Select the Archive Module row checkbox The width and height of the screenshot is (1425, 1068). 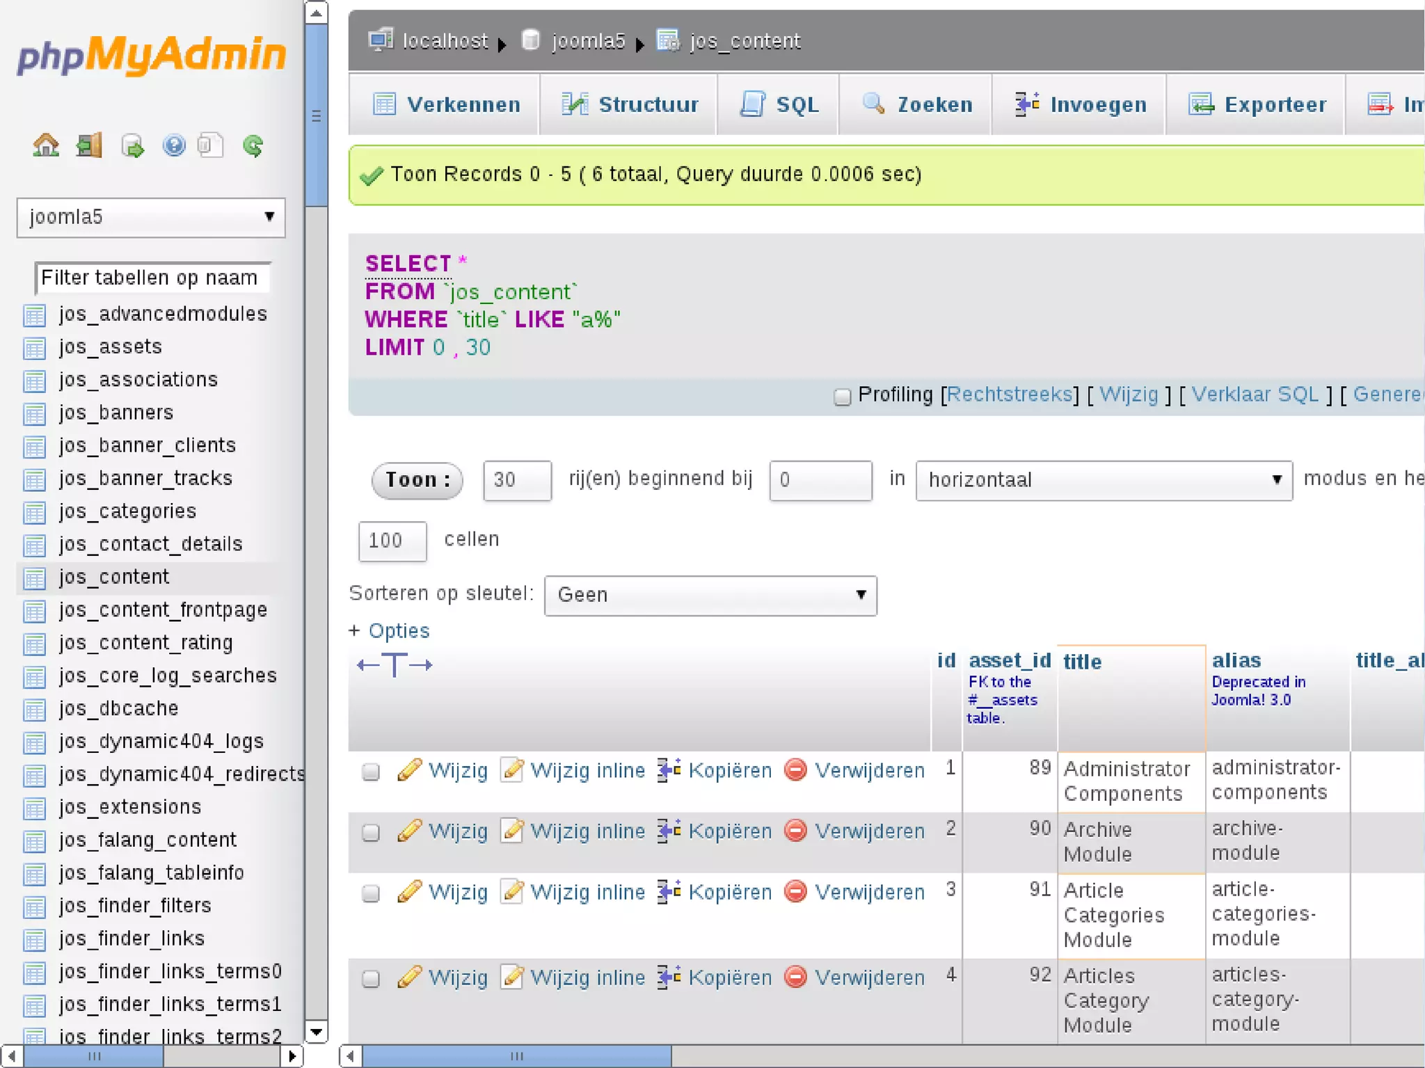tap(371, 832)
